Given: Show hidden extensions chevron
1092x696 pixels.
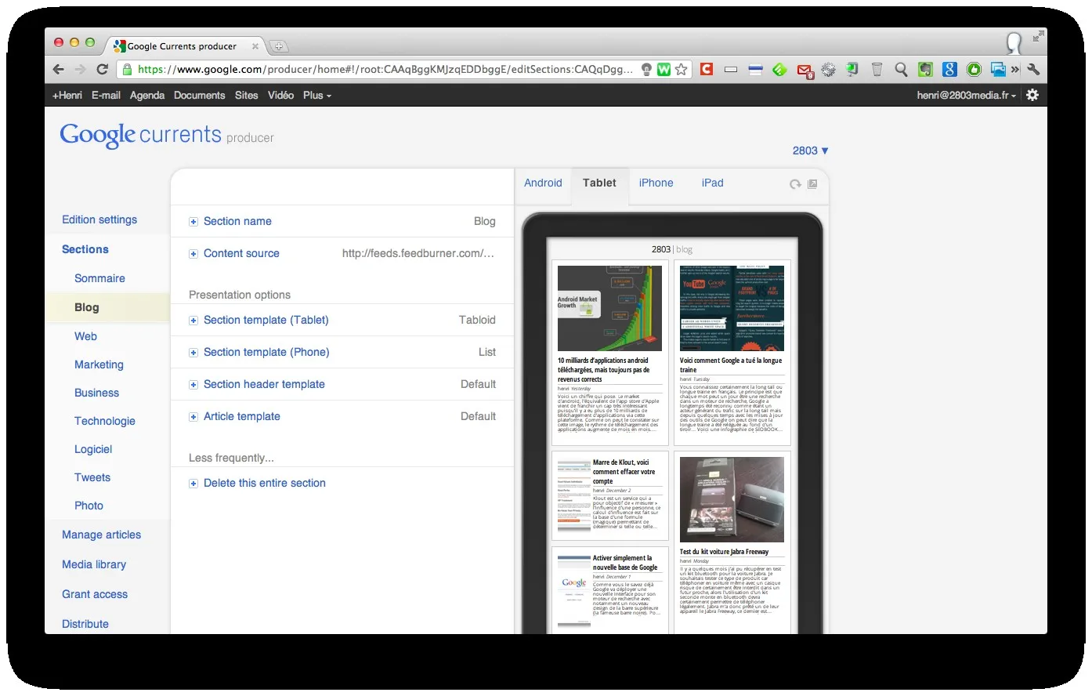Looking at the screenshot, I should pyautogui.click(x=1015, y=70).
